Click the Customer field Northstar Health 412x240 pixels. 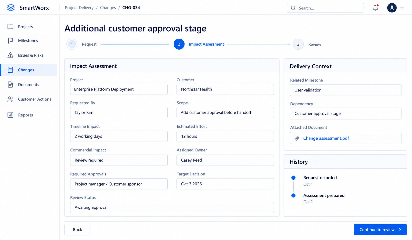(x=225, y=89)
